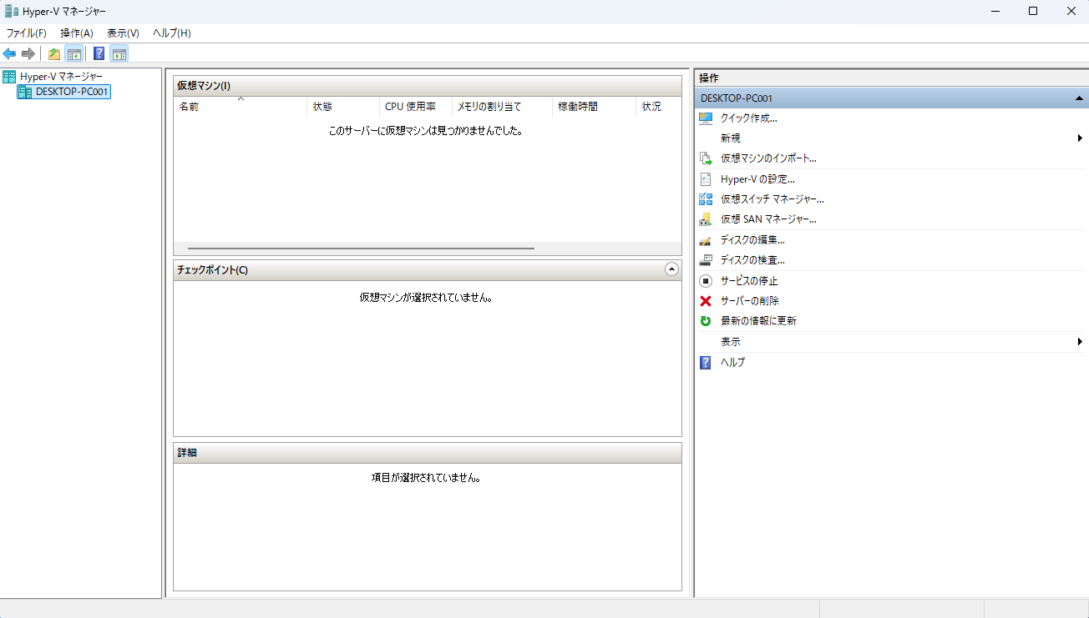Click the ディスクの編集 pencil icon
Image resolution: width=1089 pixels, height=618 pixels.
(706, 240)
